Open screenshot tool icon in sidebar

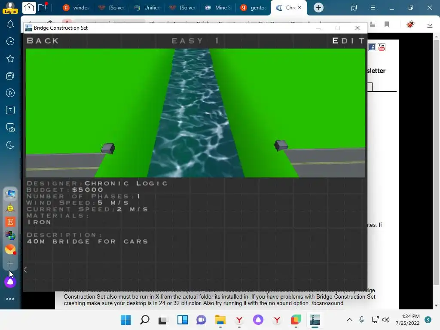tap(10, 128)
